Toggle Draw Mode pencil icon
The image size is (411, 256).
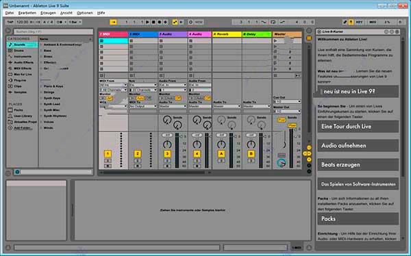coord(345,23)
